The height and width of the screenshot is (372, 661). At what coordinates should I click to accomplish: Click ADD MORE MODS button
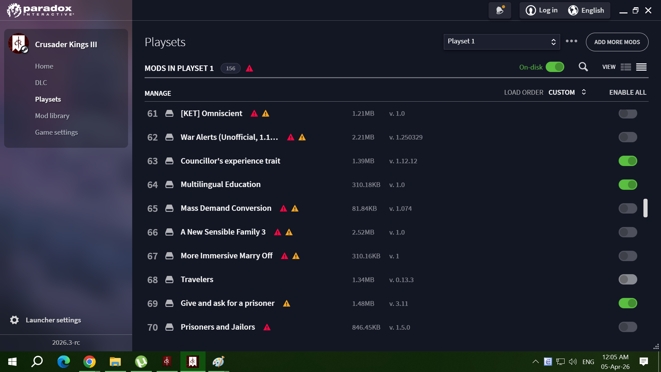617,42
